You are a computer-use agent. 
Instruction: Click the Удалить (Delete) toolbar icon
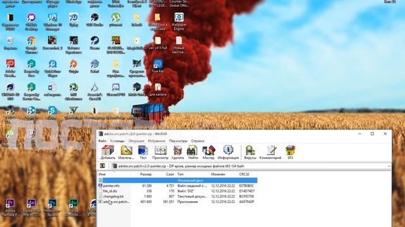[178, 152]
